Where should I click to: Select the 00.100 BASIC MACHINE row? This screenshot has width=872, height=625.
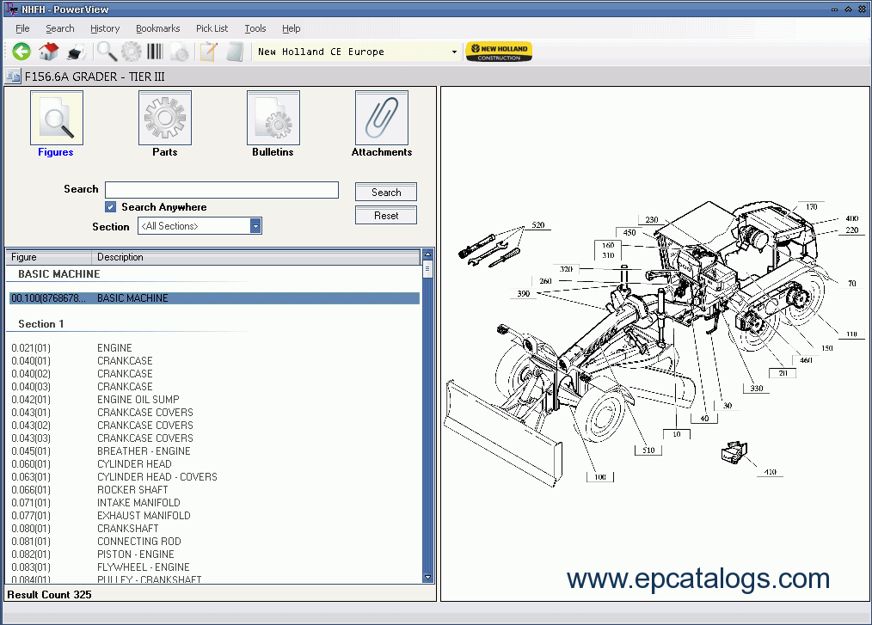coord(215,298)
